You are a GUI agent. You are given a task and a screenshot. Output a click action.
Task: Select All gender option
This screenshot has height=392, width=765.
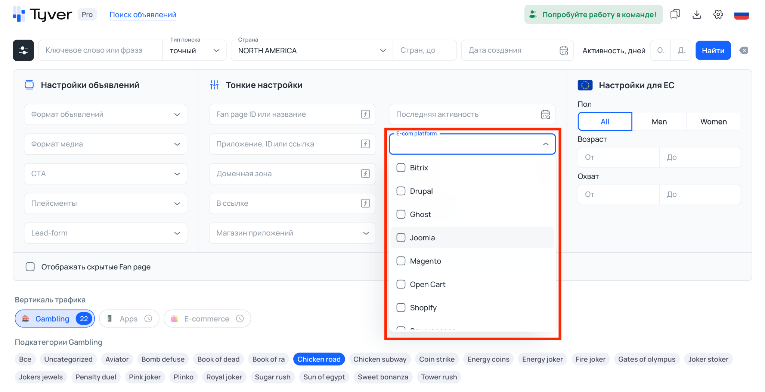click(605, 121)
